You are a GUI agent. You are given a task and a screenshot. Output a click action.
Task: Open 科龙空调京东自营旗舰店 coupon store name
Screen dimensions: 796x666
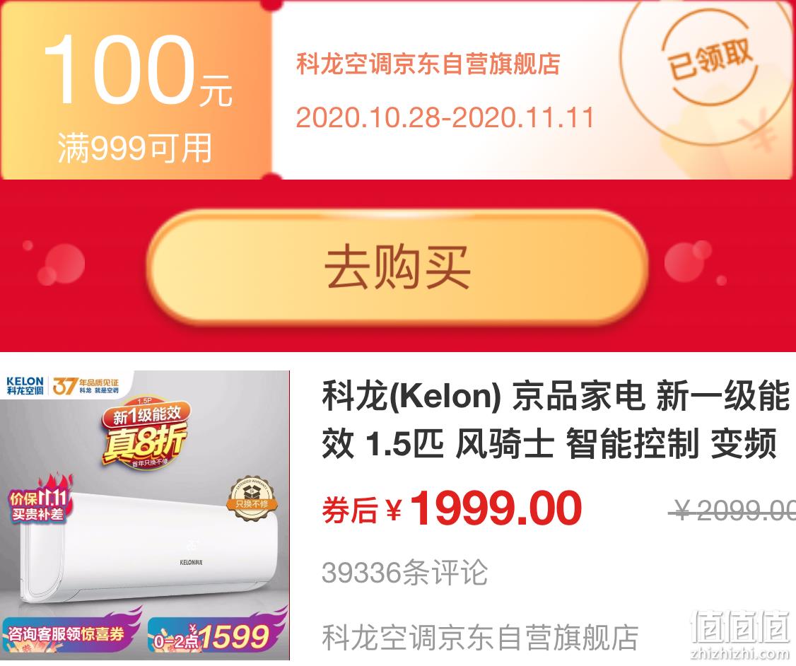[428, 64]
